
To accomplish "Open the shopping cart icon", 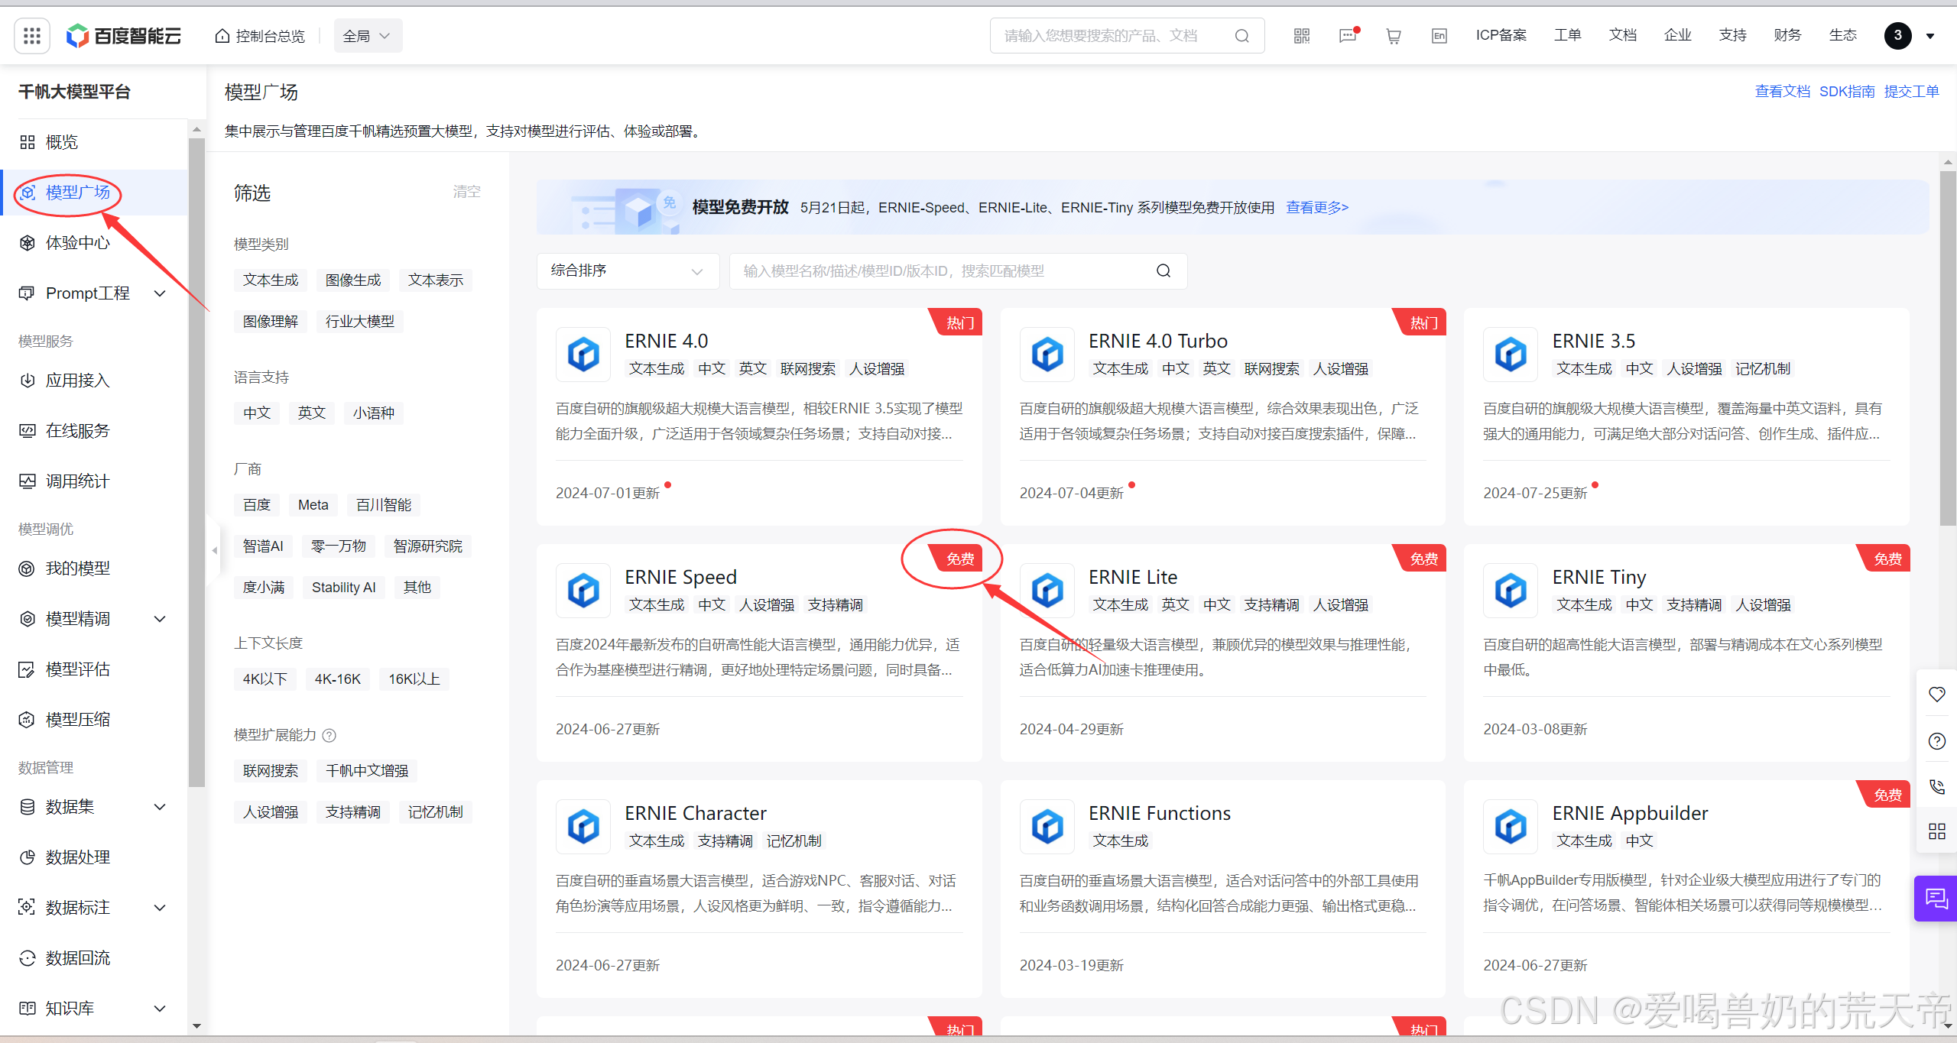I will (1394, 36).
